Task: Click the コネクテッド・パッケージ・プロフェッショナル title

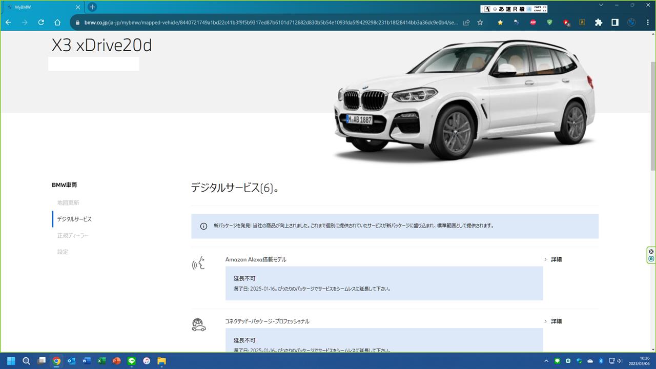Action: pos(267,321)
